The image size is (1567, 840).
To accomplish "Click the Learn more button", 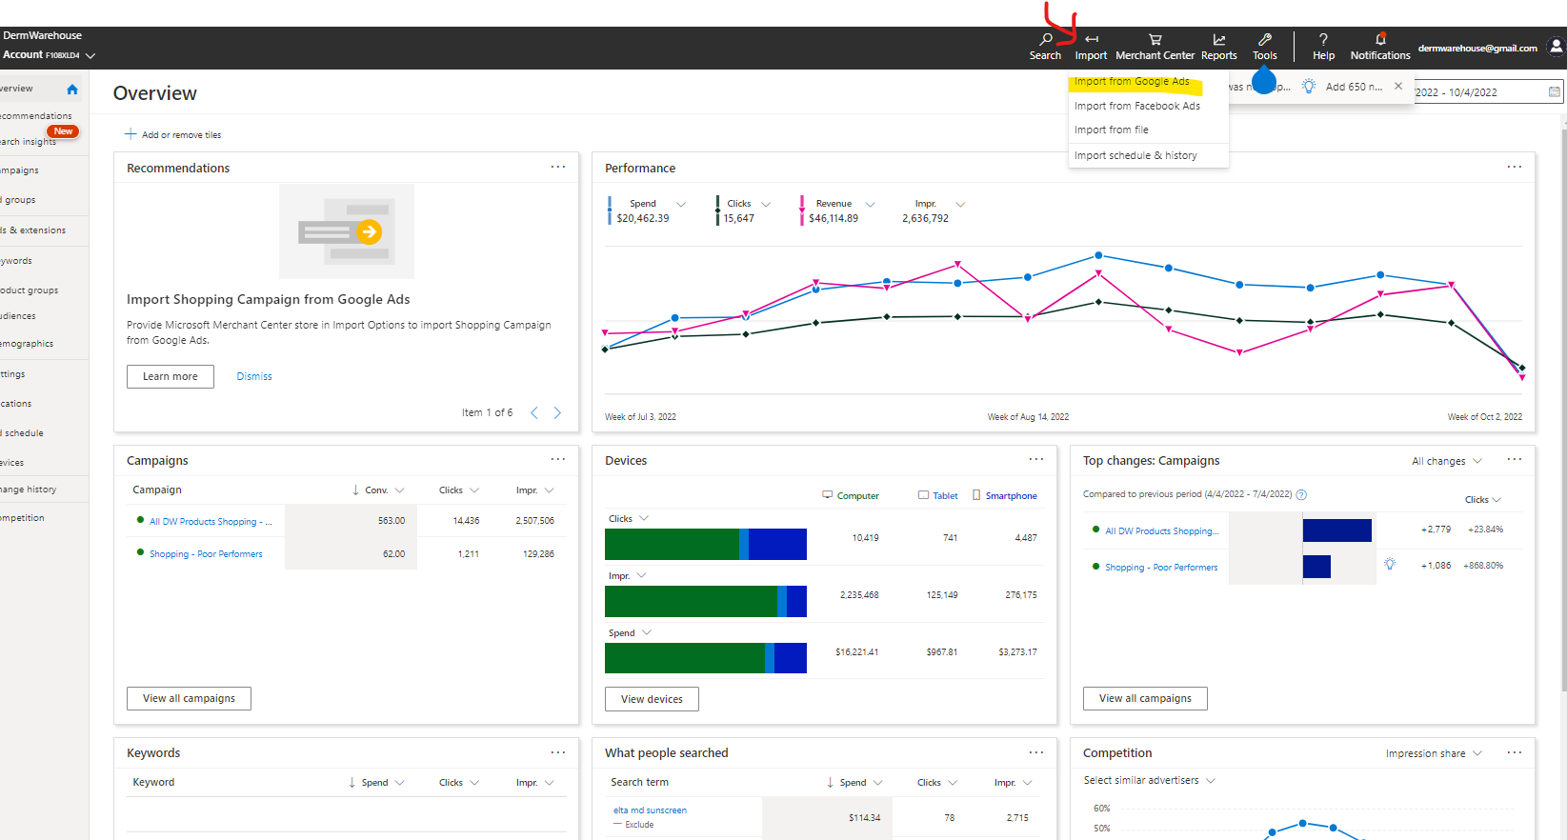I will 171,376.
